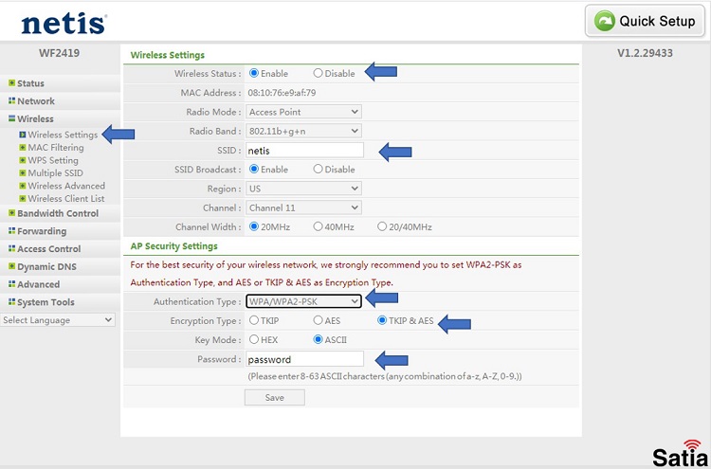The width and height of the screenshot is (711, 469).
Task: Disable SSID Broadcast
Action: point(318,169)
